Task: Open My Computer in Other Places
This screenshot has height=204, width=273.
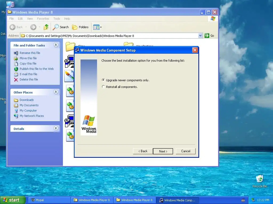Action: click(28, 110)
